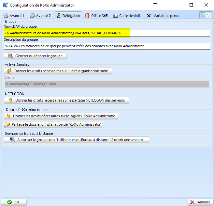
Task: Switch to the Avancé 2 tab
Action: click(40, 16)
